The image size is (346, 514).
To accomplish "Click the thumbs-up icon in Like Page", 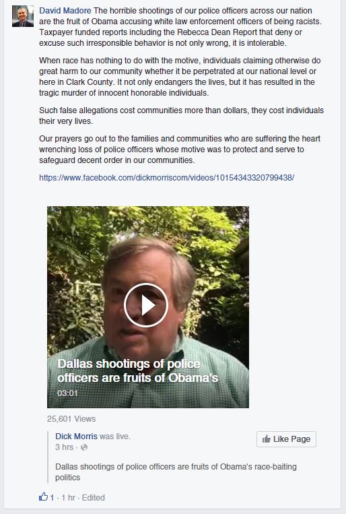I will click(x=267, y=439).
